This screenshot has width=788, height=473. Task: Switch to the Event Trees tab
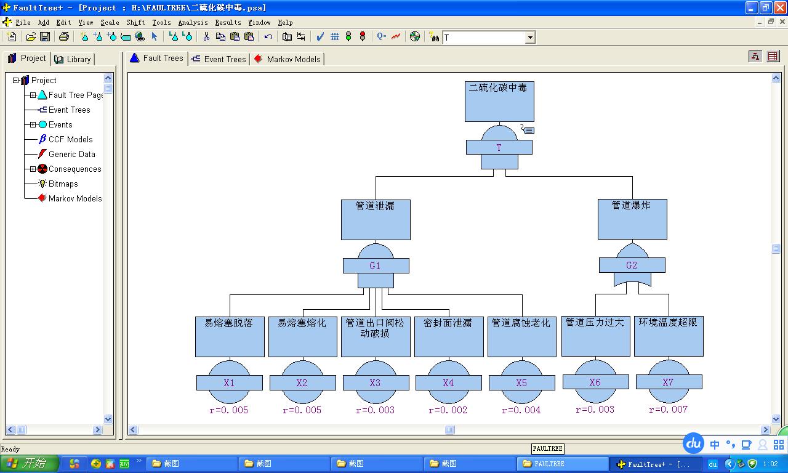coord(219,59)
